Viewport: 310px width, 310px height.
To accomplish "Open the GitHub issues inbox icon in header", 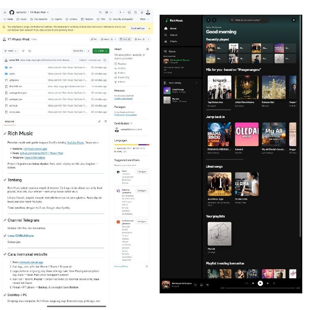I will (x=129, y=12).
